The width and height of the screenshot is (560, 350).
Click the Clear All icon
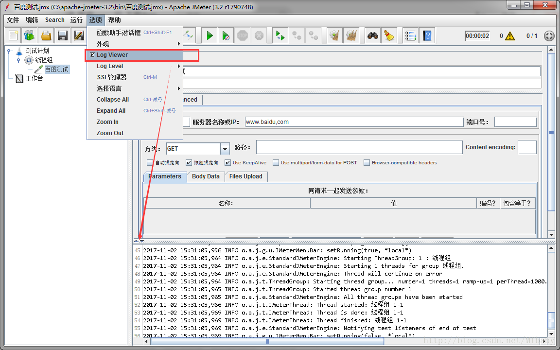[x=351, y=35]
